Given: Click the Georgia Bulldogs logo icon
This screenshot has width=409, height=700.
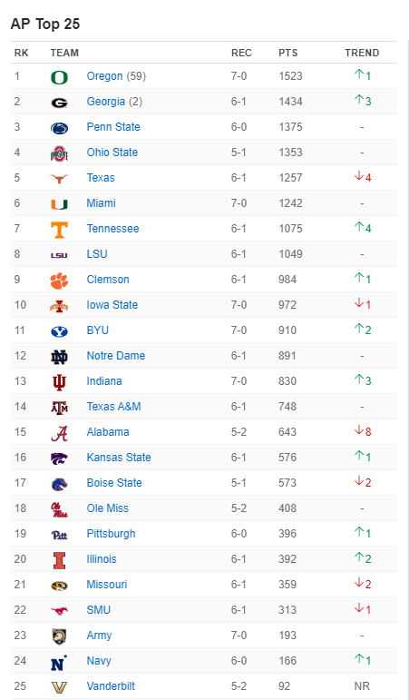Looking at the screenshot, I should (59, 103).
